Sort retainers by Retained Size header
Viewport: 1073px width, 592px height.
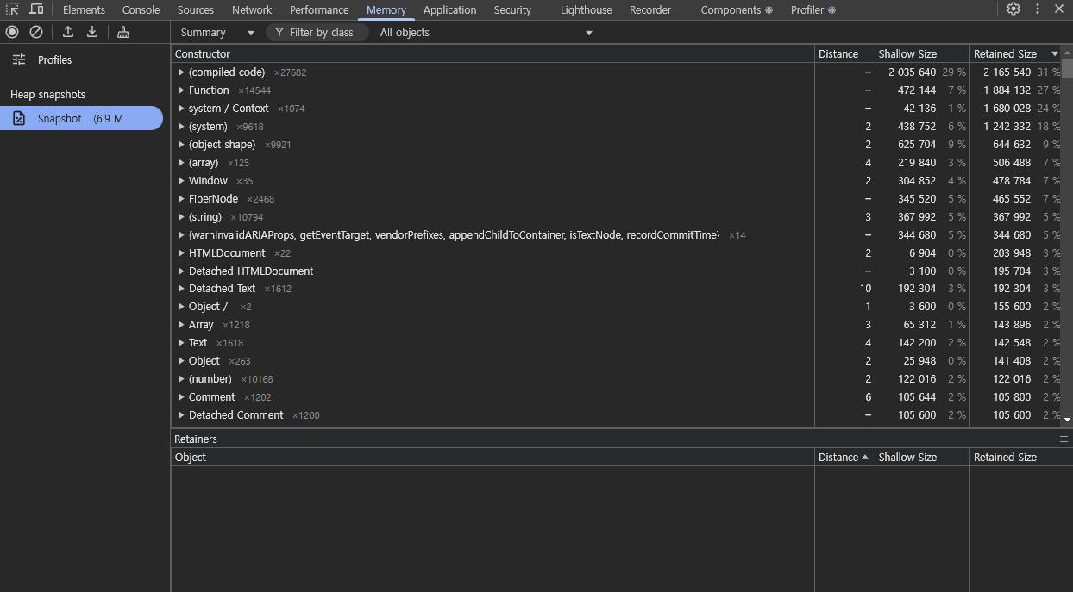[1021, 458]
